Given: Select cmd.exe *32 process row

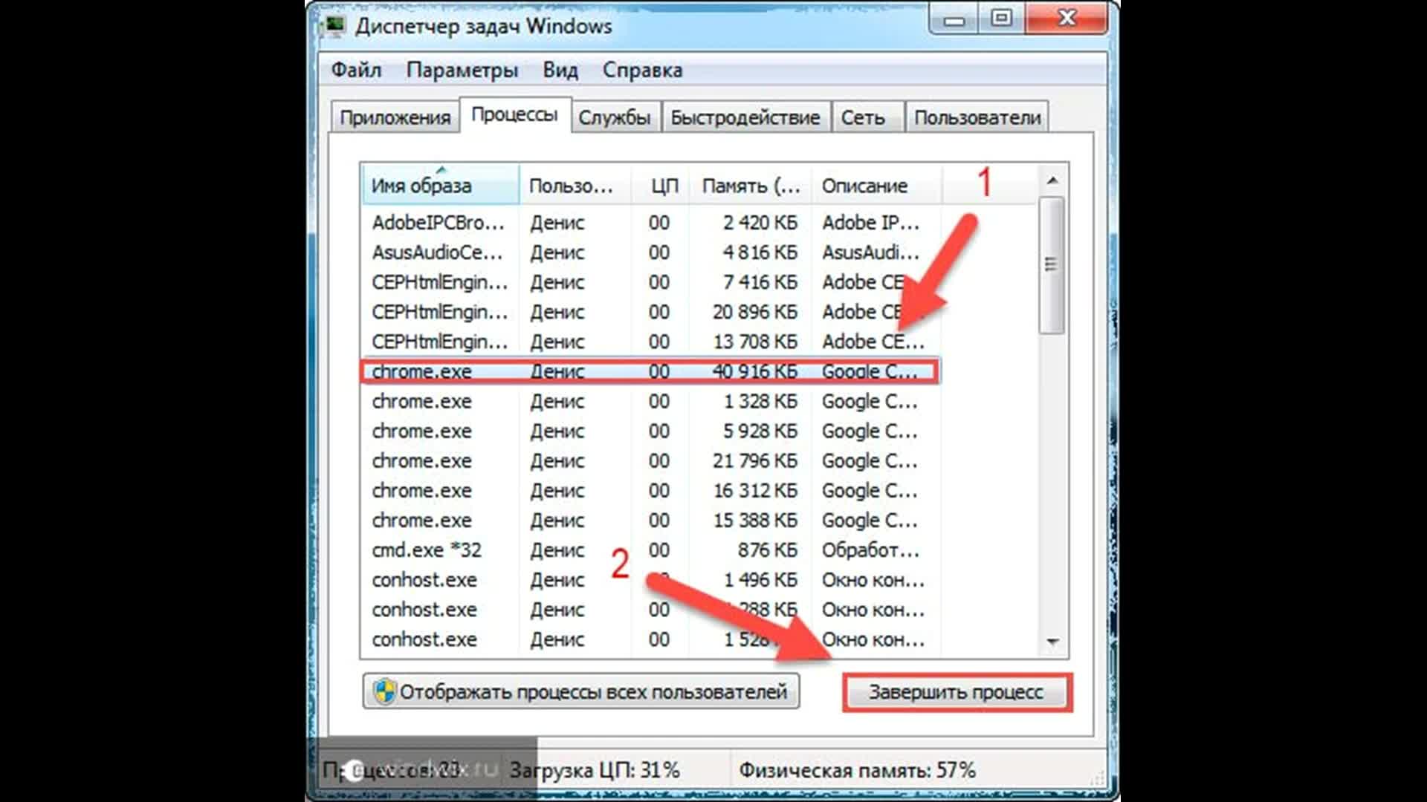Looking at the screenshot, I should [647, 550].
